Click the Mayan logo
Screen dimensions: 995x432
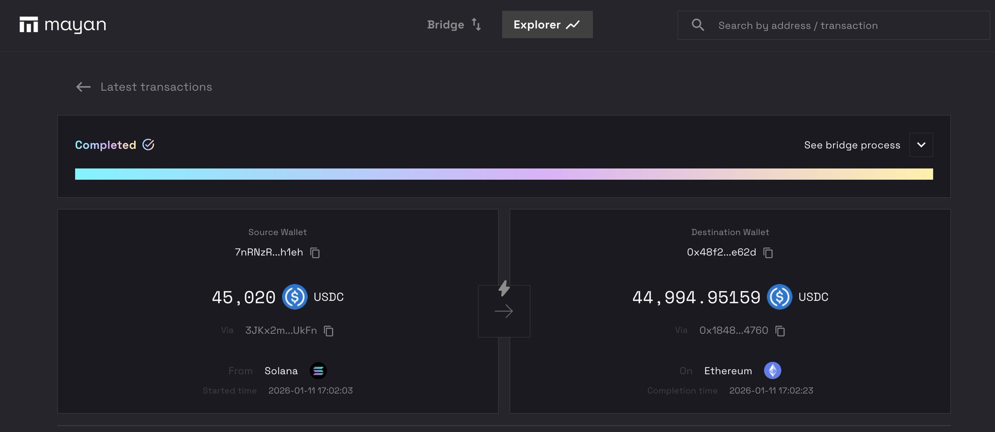[x=63, y=25]
